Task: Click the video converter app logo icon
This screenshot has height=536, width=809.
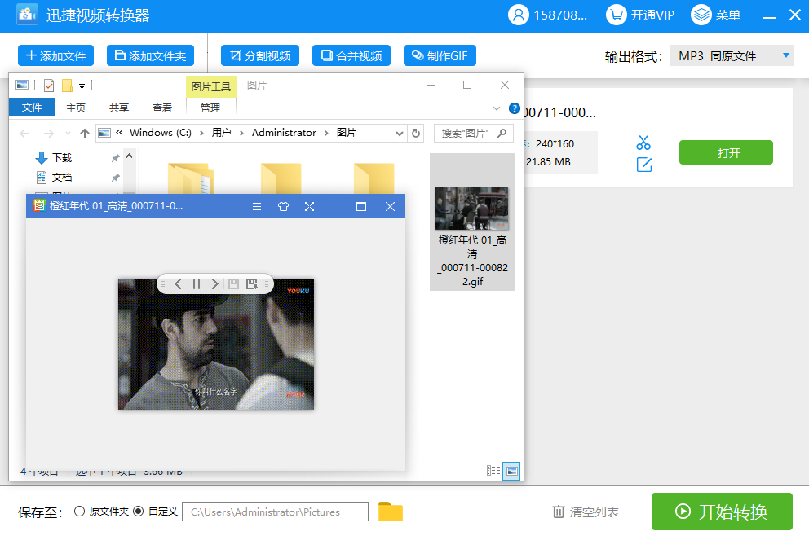Action: point(28,15)
